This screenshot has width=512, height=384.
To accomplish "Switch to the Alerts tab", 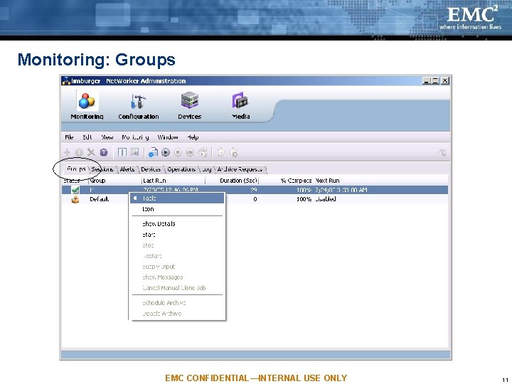I will pos(127,169).
